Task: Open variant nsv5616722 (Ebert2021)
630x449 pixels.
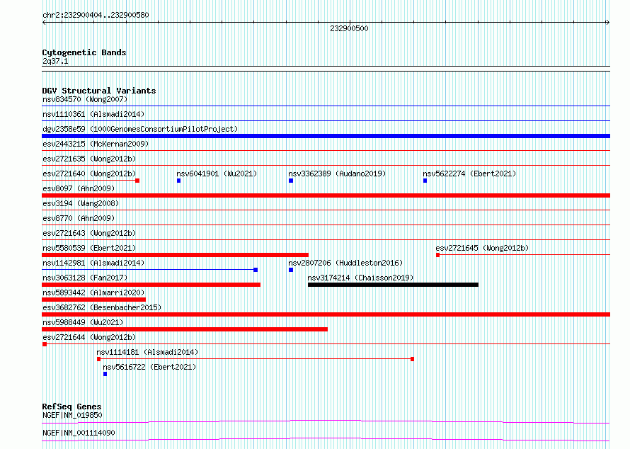Action: point(149,367)
